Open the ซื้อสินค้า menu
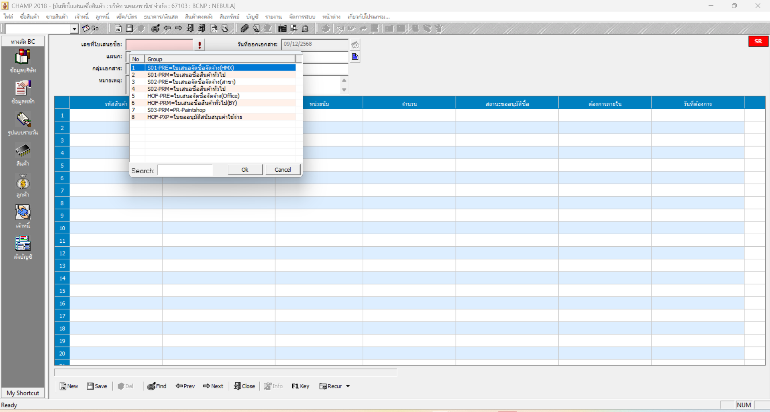Viewport: 770px width, 412px height. click(x=29, y=17)
